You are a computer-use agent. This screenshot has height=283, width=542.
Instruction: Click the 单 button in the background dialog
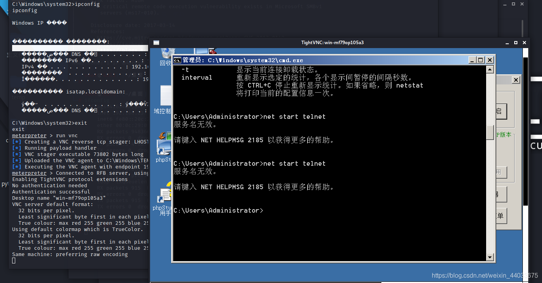(x=501, y=216)
